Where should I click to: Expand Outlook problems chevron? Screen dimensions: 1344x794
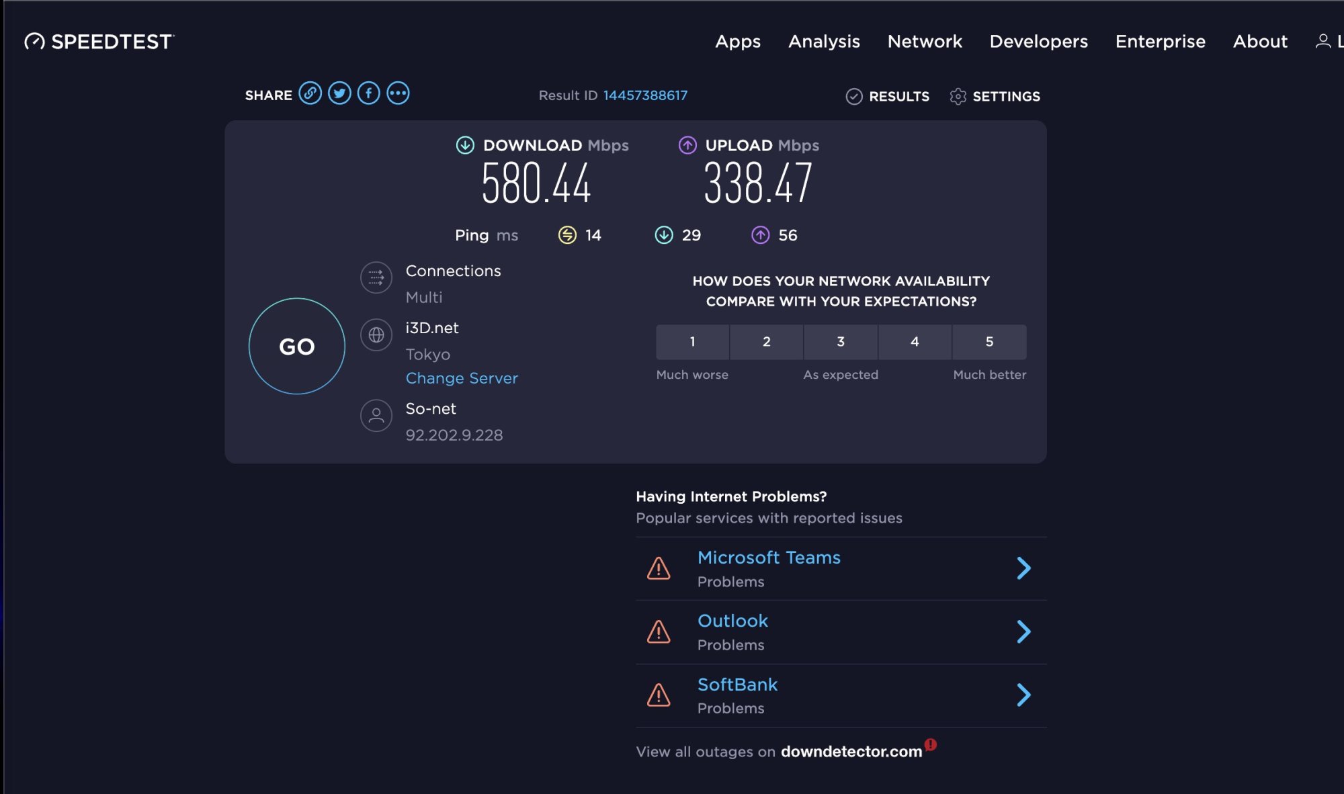pyautogui.click(x=1023, y=631)
